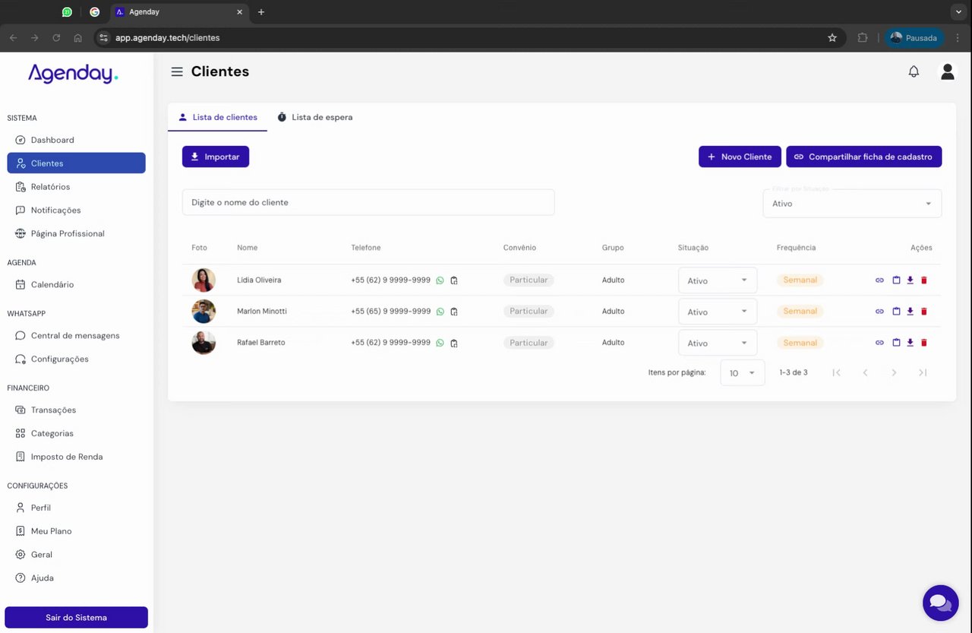The height and width of the screenshot is (633, 972).
Task: Bookmark this page with the star icon
Action: [832, 37]
